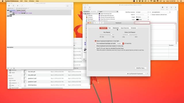The height and width of the screenshot is (103, 184).
Task: Open the any application dropdown in Automator
Action: [x=161, y=12]
